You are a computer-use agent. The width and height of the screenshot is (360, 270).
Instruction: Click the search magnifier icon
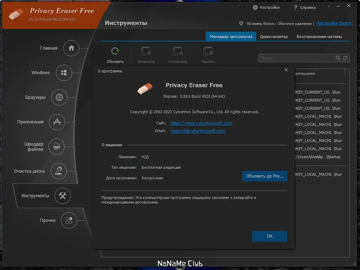pyautogui.click(x=338, y=58)
